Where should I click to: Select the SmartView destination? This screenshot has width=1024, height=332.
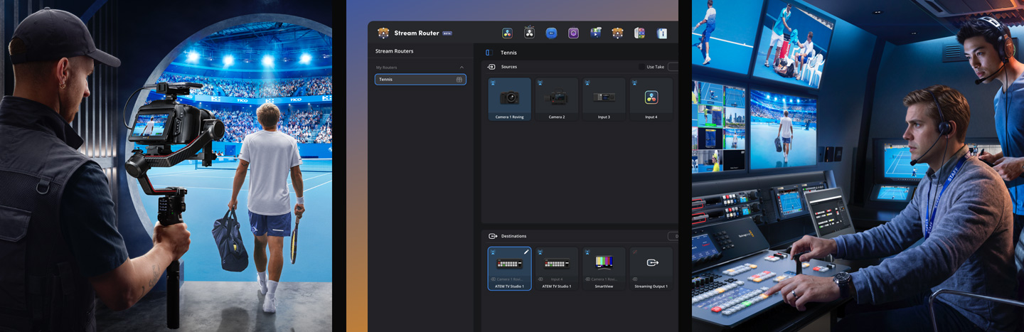[x=604, y=269]
